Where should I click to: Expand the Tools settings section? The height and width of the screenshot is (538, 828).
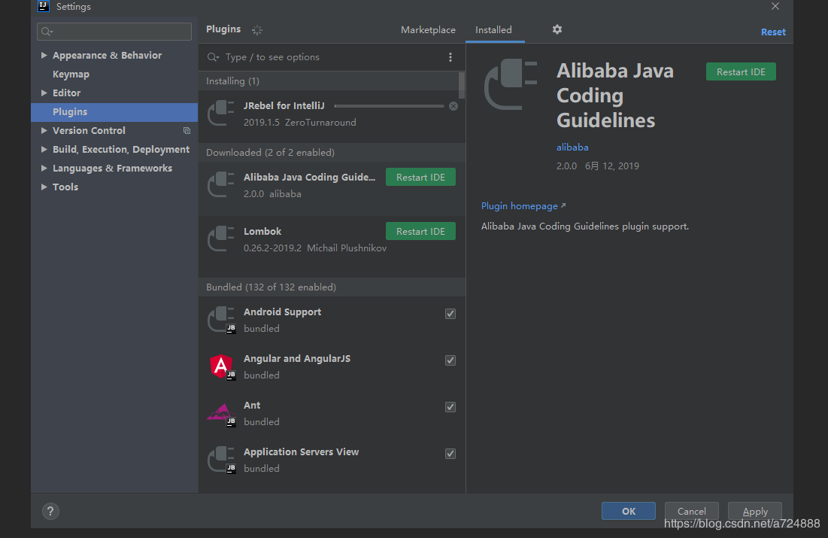click(44, 187)
